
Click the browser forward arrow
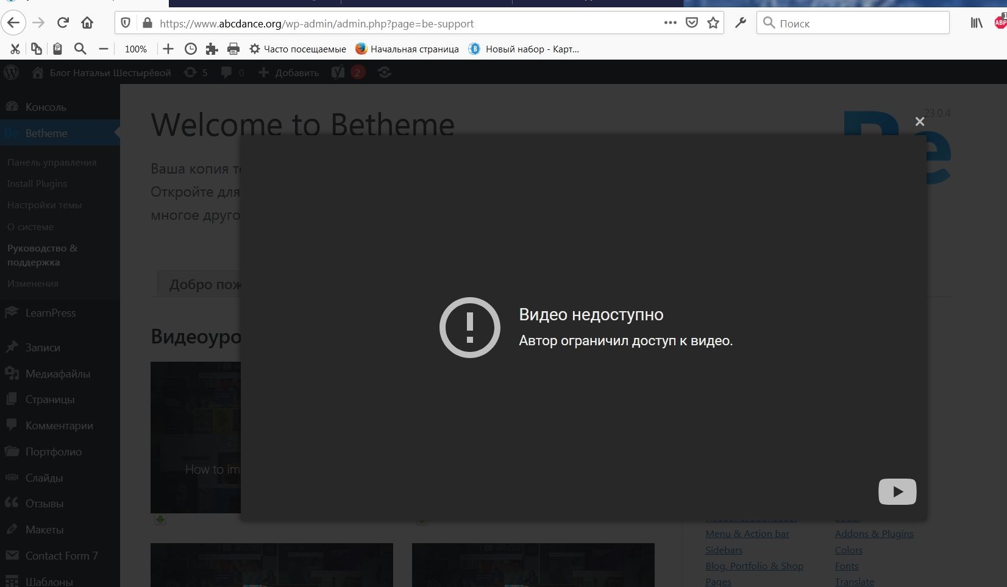[x=38, y=23]
